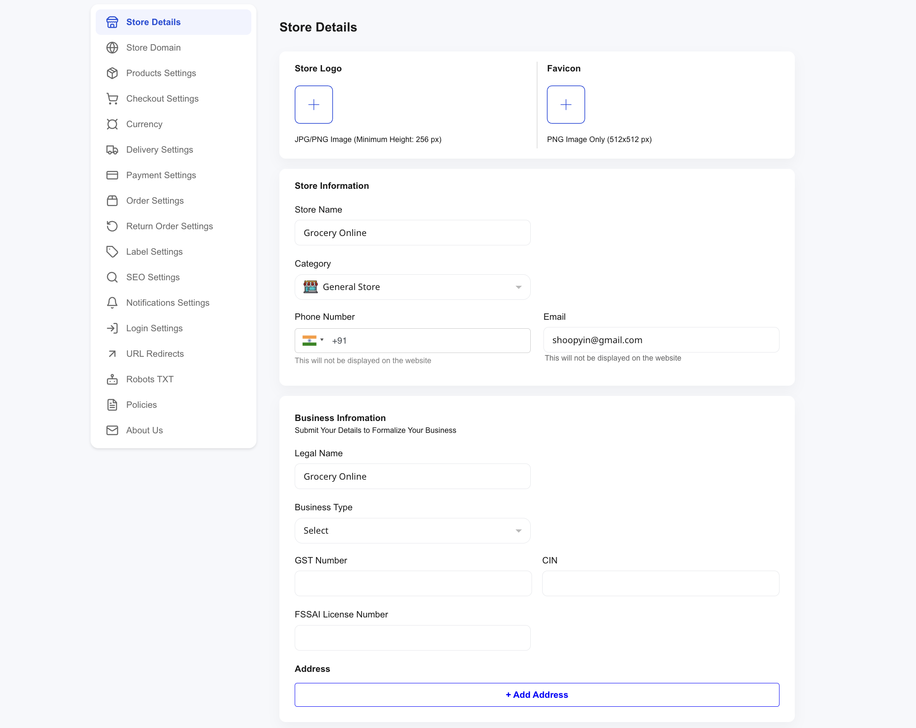Open SEO Settings in sidebar
Image resolution: width=916 pixels, height=728 pixels.
coord(153,277)
